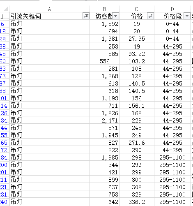Select price cell 300
This screenshot has width=193, height=206.
(x=137, y=179)
